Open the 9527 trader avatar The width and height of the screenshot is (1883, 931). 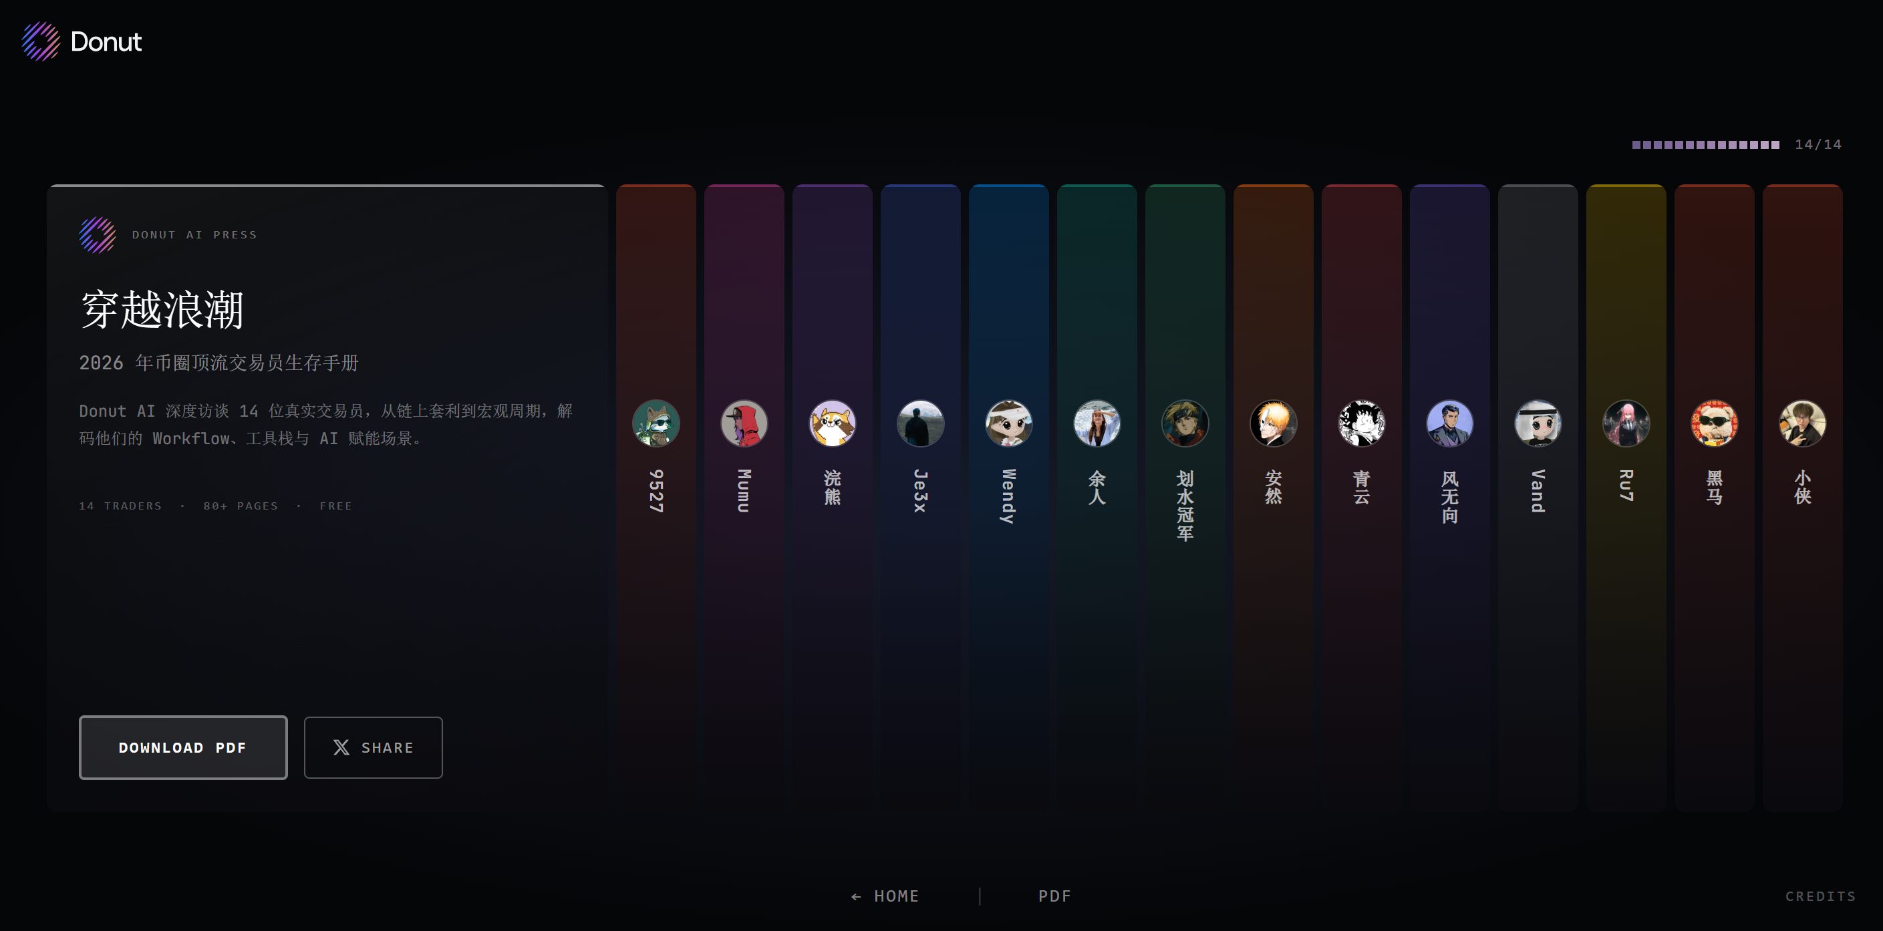(x=656, y=423)
